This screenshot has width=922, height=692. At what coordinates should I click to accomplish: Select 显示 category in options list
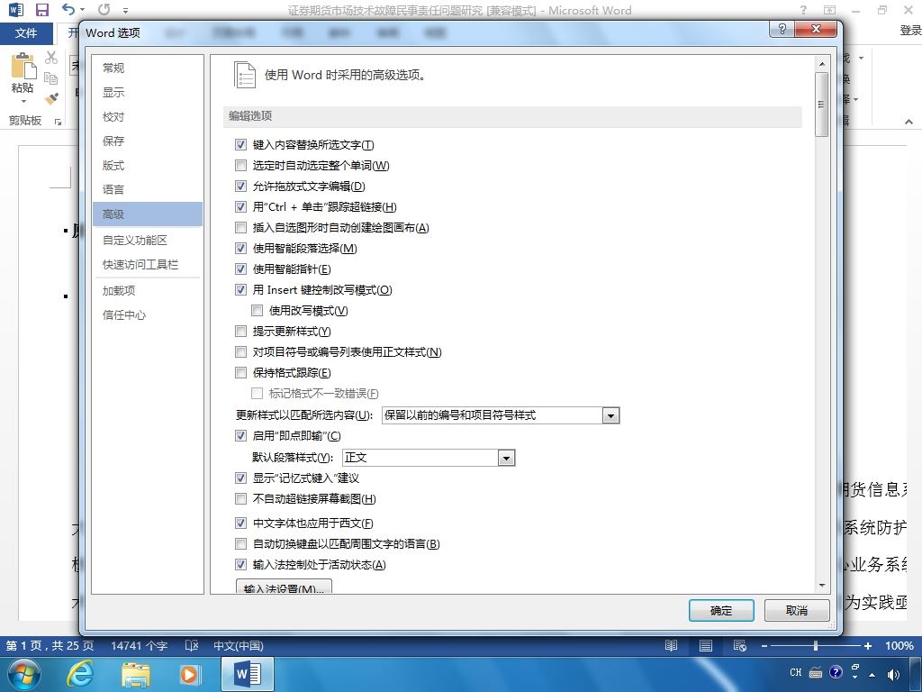(148, 93)
